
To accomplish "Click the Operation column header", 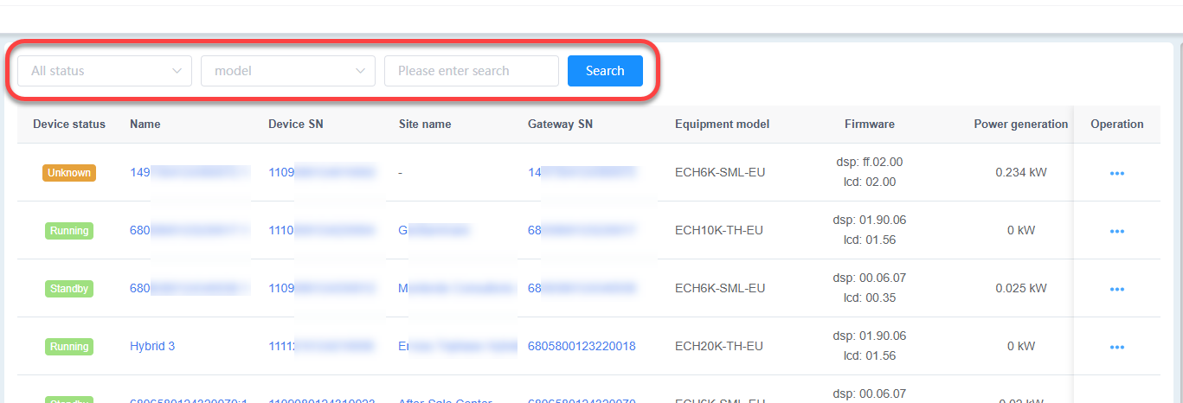I will click(1117, 124).
